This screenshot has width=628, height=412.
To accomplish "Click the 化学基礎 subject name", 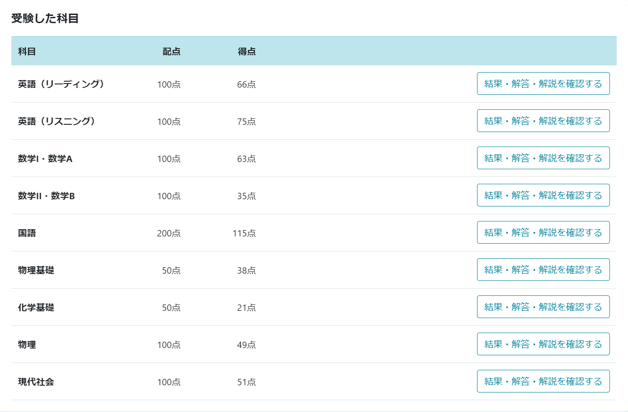I will click(x=36, y=307).
